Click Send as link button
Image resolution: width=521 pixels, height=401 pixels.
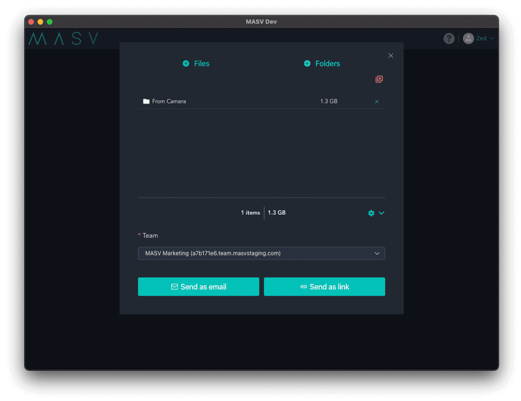pyautogui.click(x=324, y=286)
